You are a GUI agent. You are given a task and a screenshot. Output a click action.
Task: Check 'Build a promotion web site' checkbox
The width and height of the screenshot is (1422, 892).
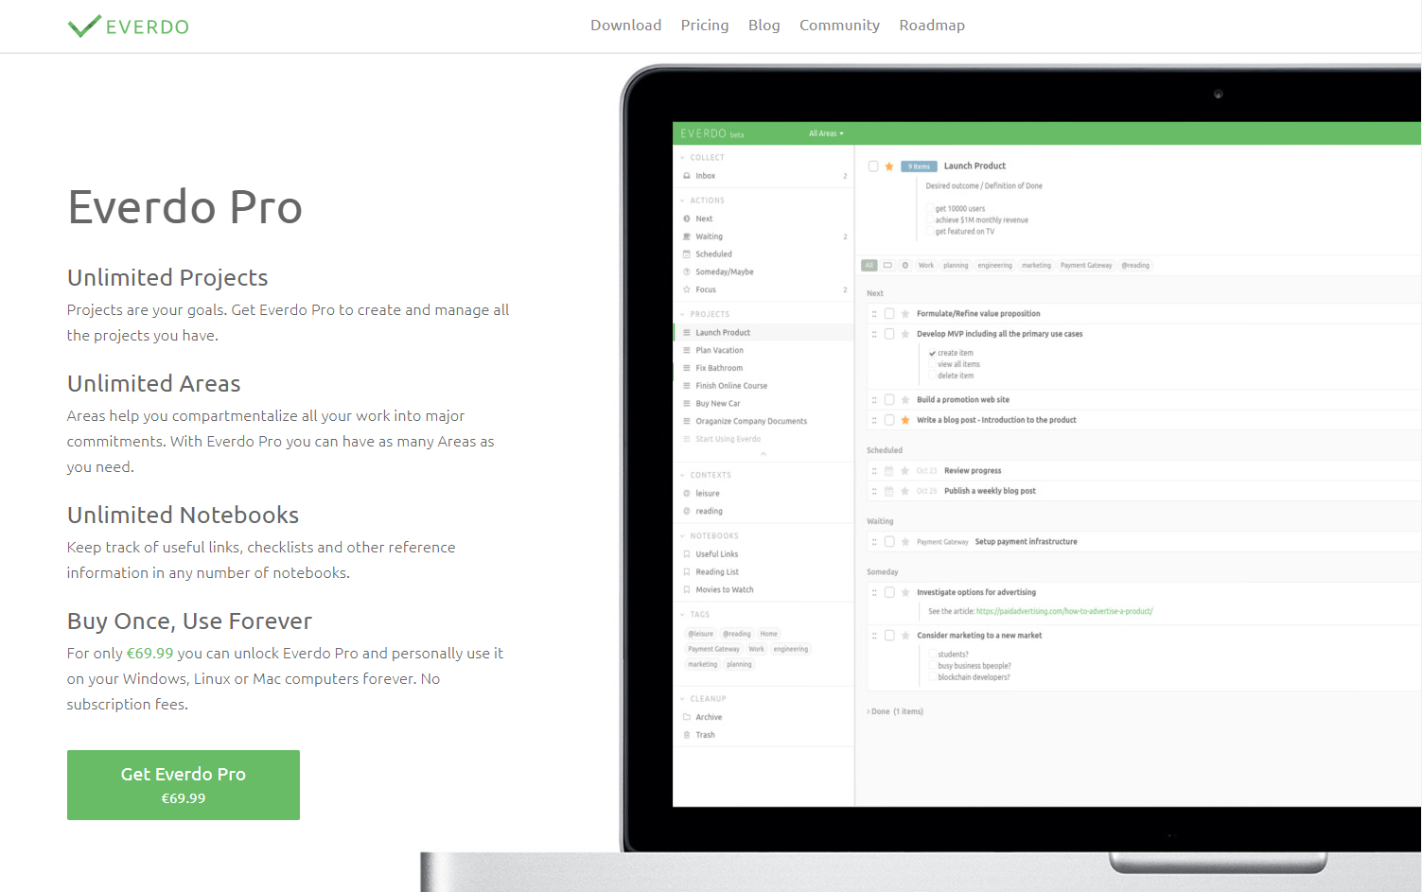pyautogui.click(x=889, y=400)
